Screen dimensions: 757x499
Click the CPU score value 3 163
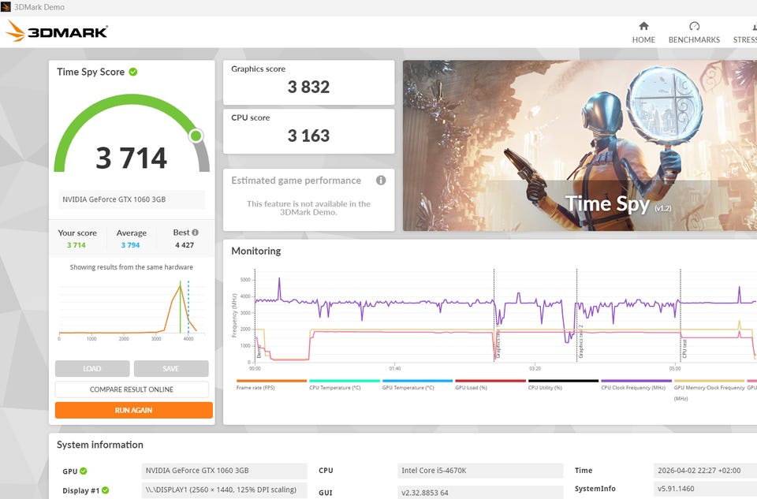[x=308, y=136]
